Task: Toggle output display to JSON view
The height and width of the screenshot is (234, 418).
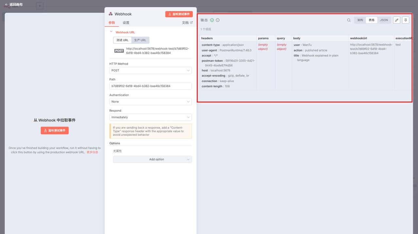Action: [x=384, y=20]
